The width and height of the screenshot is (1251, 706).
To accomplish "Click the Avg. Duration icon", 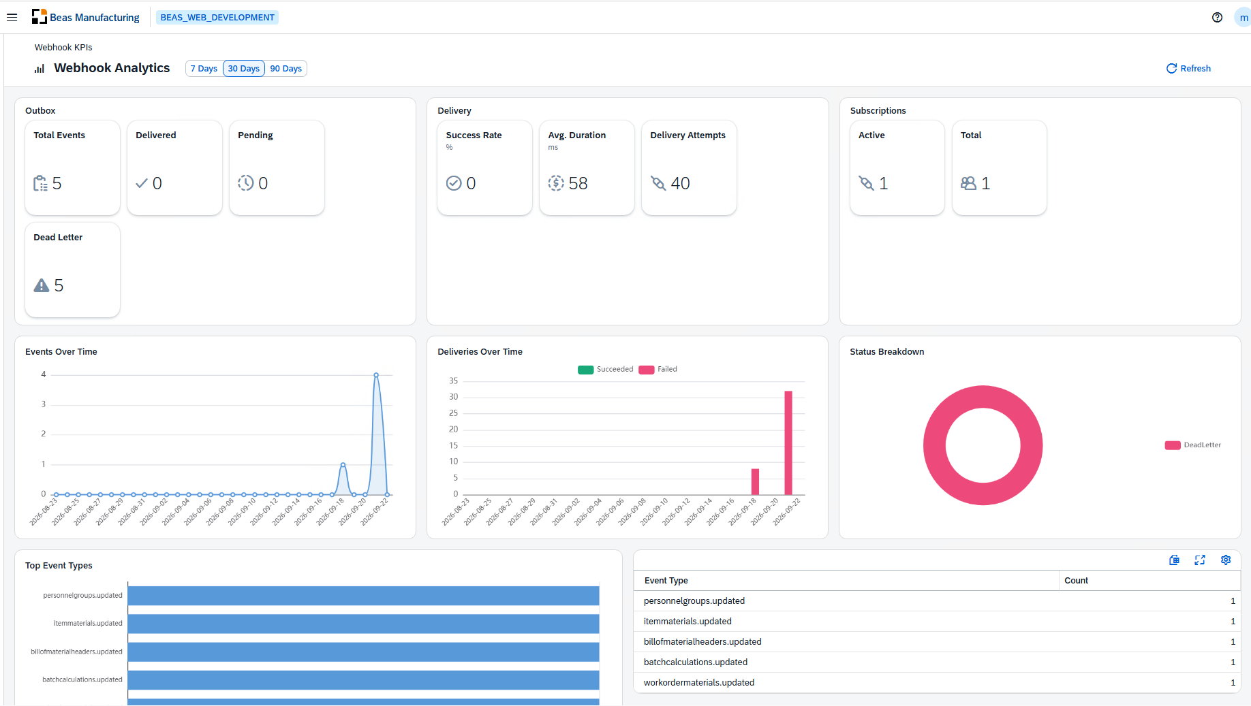I will pos(556,183).
